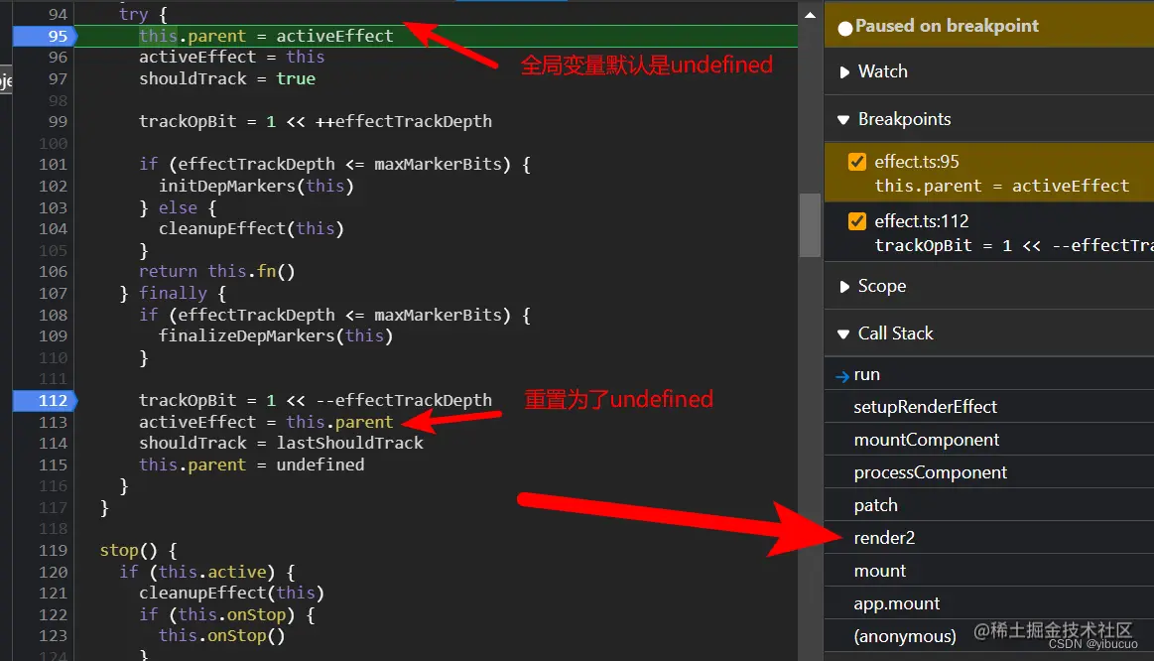
Task: Add breakpoint on line number 113
Action: tap(53, 423)
